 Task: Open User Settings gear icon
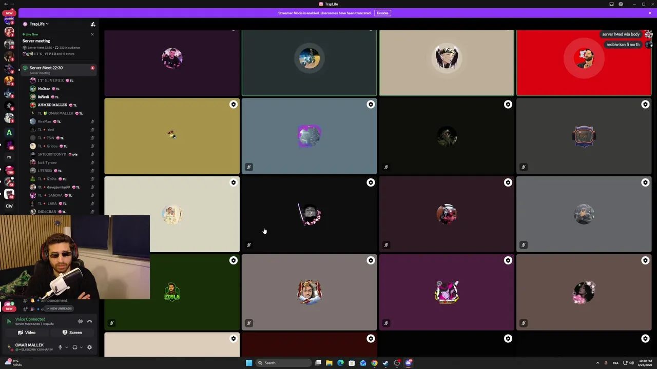[89, 347]
